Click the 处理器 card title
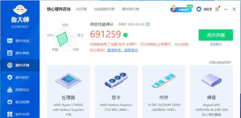This screenshot has width=241, height=118. (68, 97)
